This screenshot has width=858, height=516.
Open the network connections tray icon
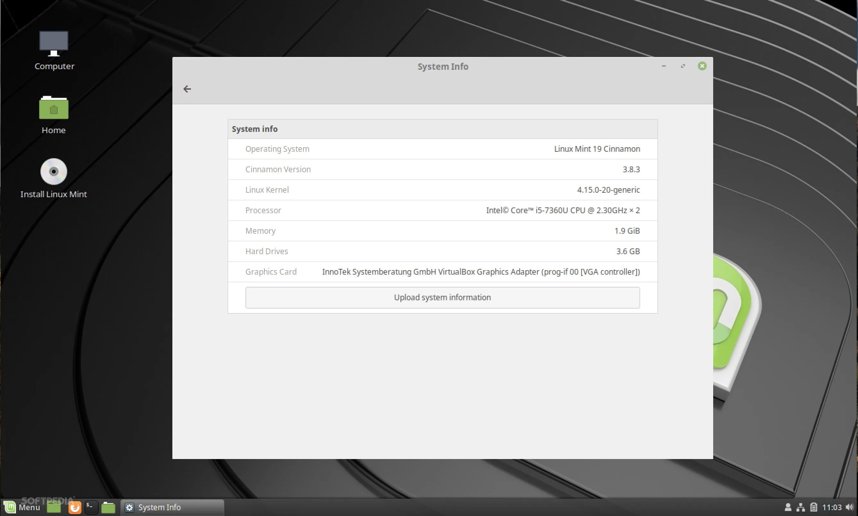coord(801,507)
